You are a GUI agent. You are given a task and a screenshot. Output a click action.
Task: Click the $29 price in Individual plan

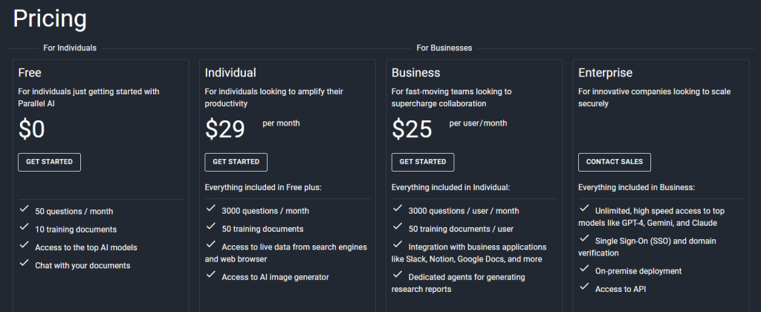tap(225, 129)
